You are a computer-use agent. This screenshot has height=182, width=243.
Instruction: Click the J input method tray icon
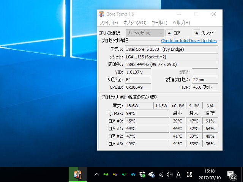(189, 174)
